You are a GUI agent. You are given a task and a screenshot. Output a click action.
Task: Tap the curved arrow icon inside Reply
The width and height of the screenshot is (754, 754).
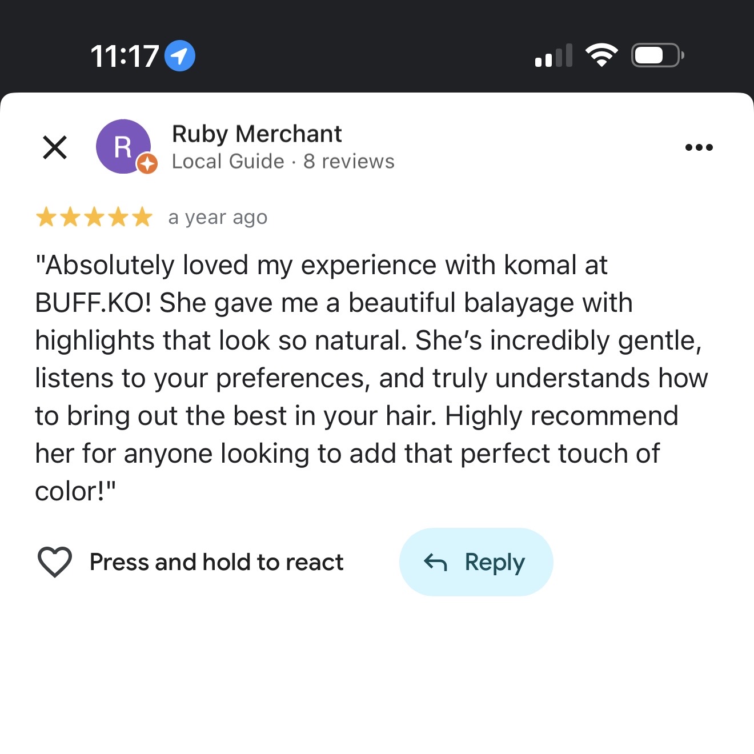[435, 563]
